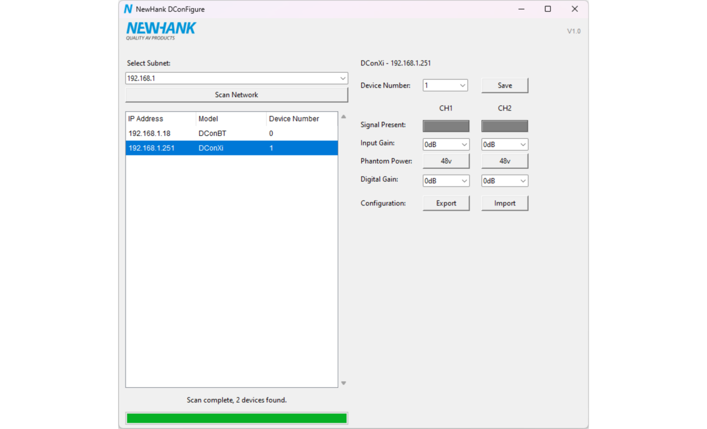This screenshot has height=429, width=707.
Task: Save the current device settings
Action: point(504,85)
